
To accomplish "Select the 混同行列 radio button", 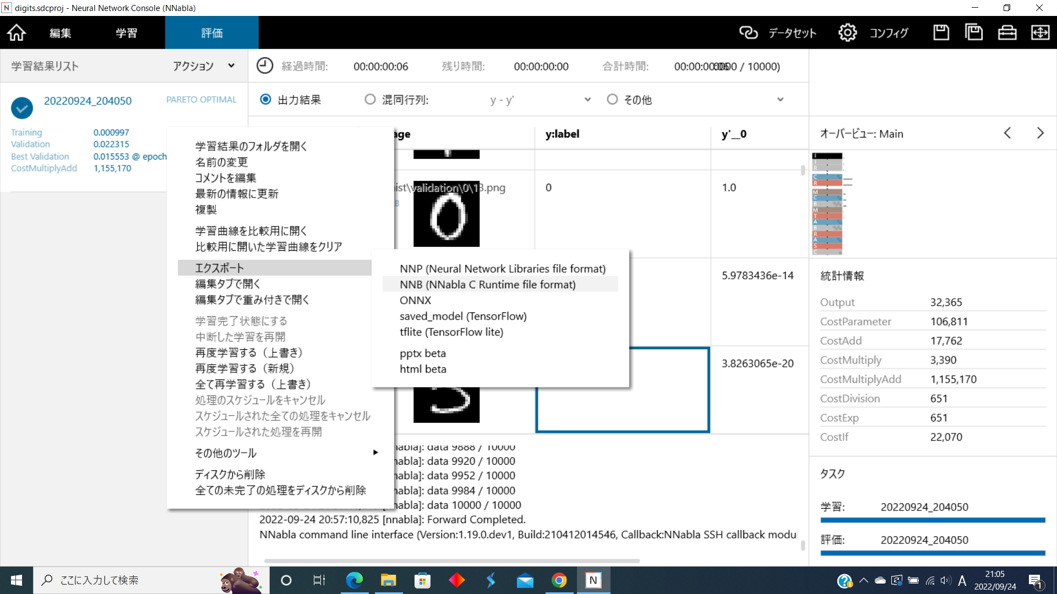I will [370, 100].
